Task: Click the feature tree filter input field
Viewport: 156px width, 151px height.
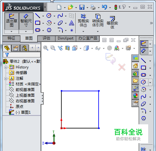Action: coord(22,55)
